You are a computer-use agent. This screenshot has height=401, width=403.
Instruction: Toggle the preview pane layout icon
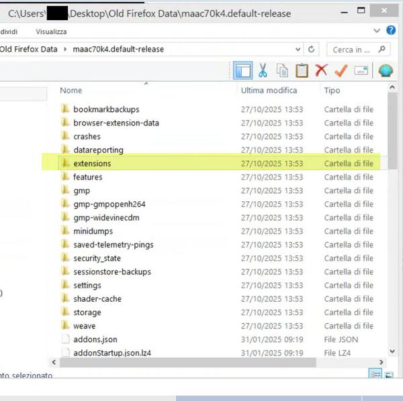pyautogui.click(x=242, y=70)
